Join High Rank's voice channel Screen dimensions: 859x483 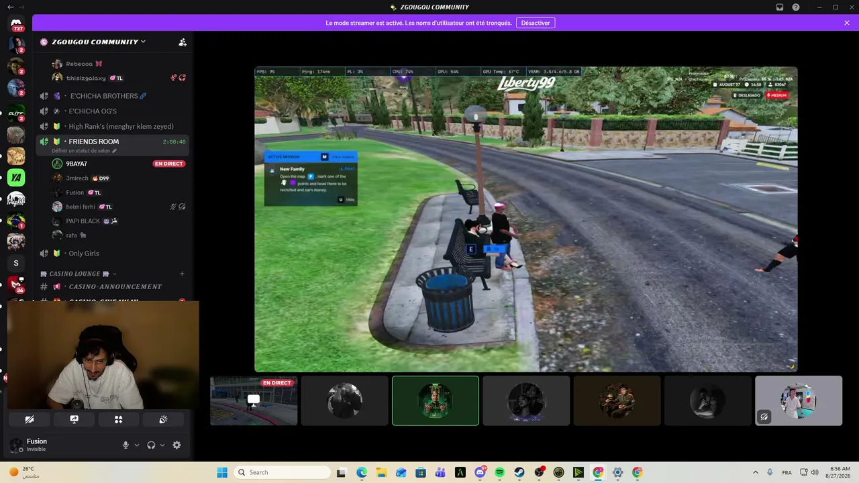(x=112, y=126)
